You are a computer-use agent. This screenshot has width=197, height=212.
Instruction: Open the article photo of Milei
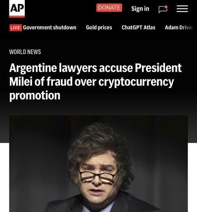pyautogui.click(x=98, y=164)
